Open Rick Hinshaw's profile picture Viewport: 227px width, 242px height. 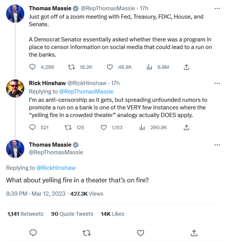click(16, 89)
